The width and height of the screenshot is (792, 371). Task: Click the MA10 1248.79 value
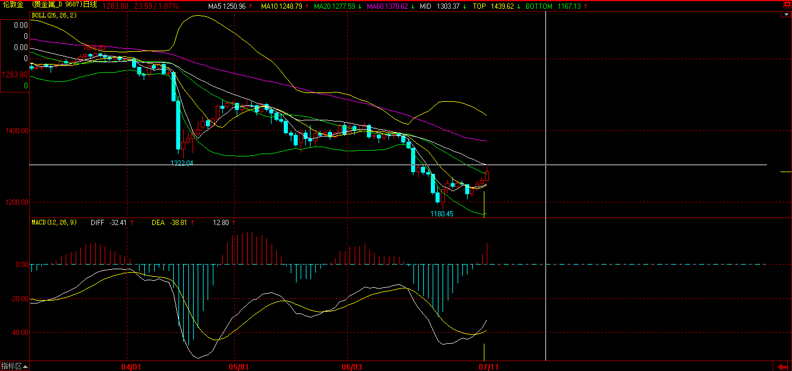pyautogui.click(x=283, y=6)
